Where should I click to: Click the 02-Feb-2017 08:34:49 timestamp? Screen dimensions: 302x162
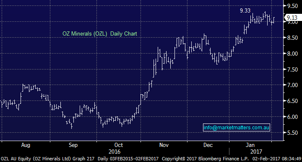[277, 159]
